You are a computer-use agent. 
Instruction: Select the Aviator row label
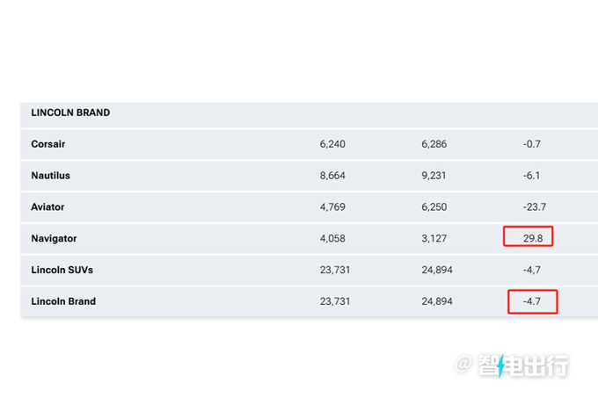click(47, 207)
